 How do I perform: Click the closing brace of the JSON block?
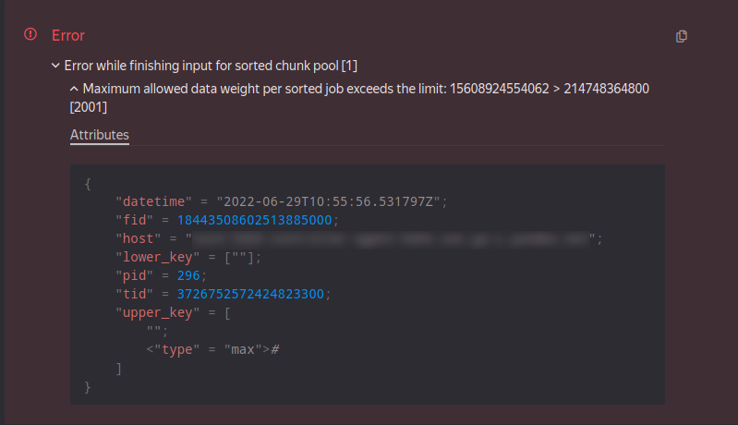click(88, 386)
